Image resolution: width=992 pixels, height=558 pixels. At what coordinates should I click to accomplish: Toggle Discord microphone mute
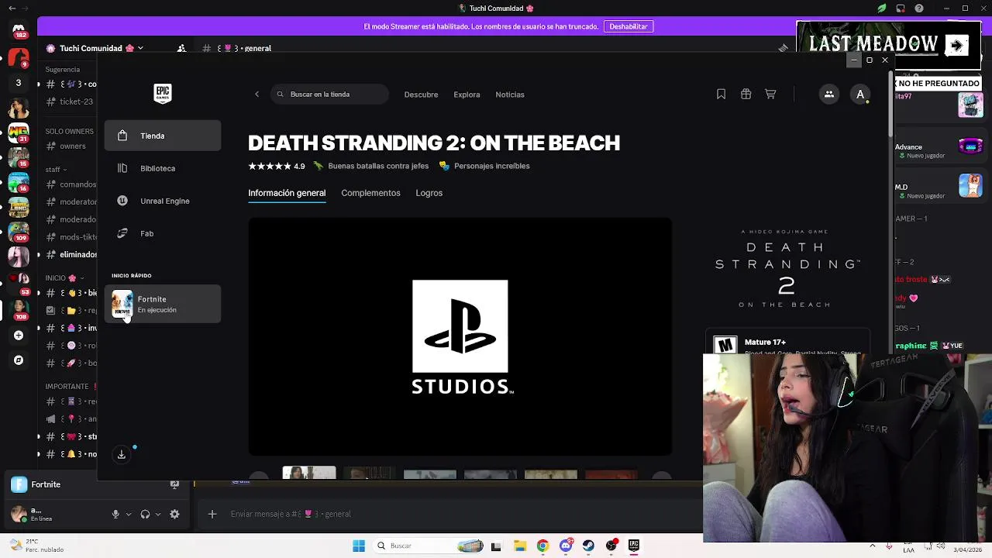point(115,514)
